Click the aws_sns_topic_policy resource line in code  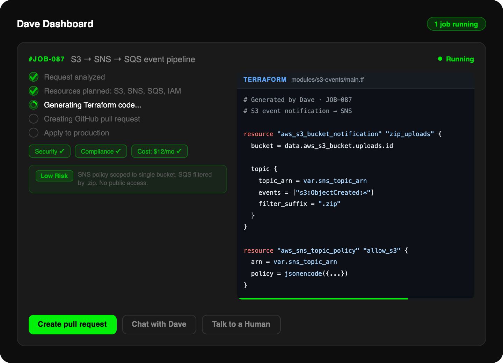(x=326, y=250)
